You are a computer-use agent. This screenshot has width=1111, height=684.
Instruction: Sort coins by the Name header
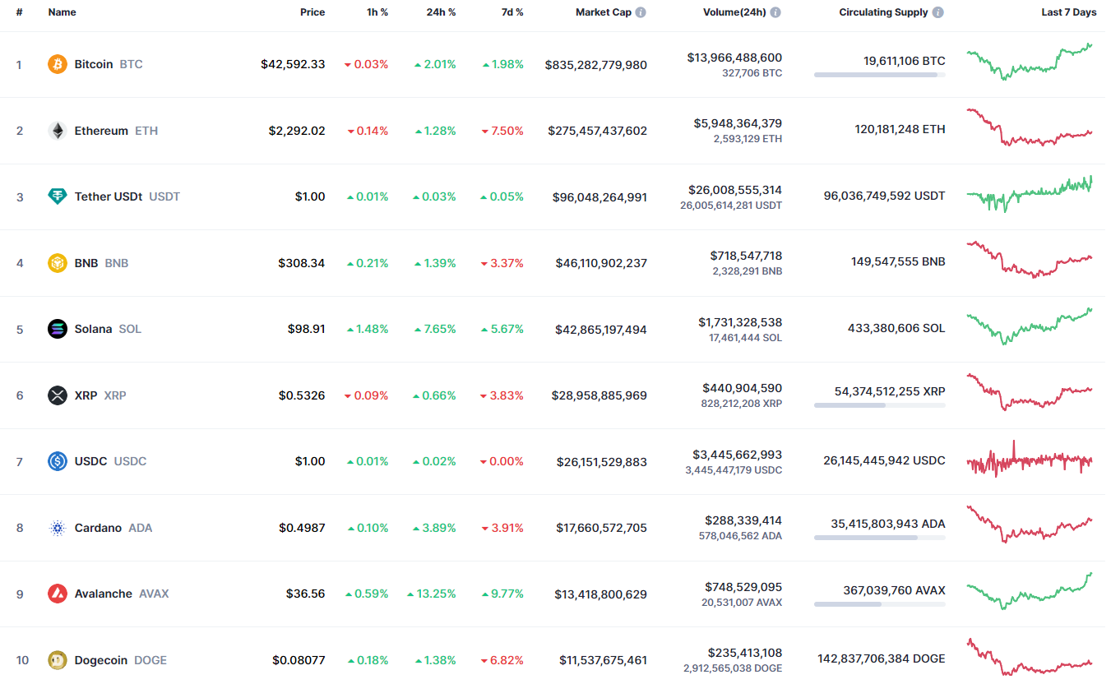62,12
